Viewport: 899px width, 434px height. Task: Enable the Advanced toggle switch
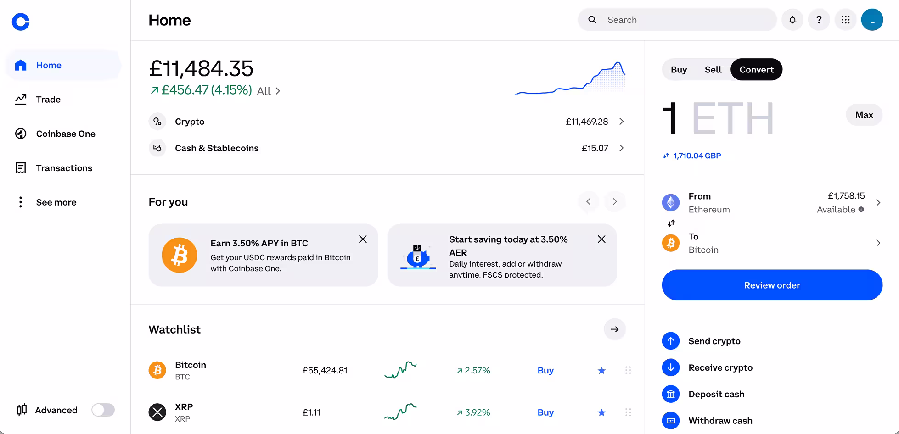click(x=103, y=410)
